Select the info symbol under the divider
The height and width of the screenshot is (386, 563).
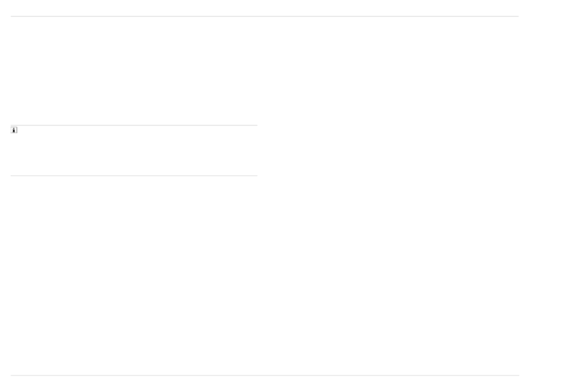[14, 130]
